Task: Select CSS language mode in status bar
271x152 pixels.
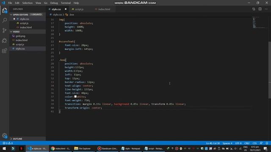Action: click(x=254, y=143)
